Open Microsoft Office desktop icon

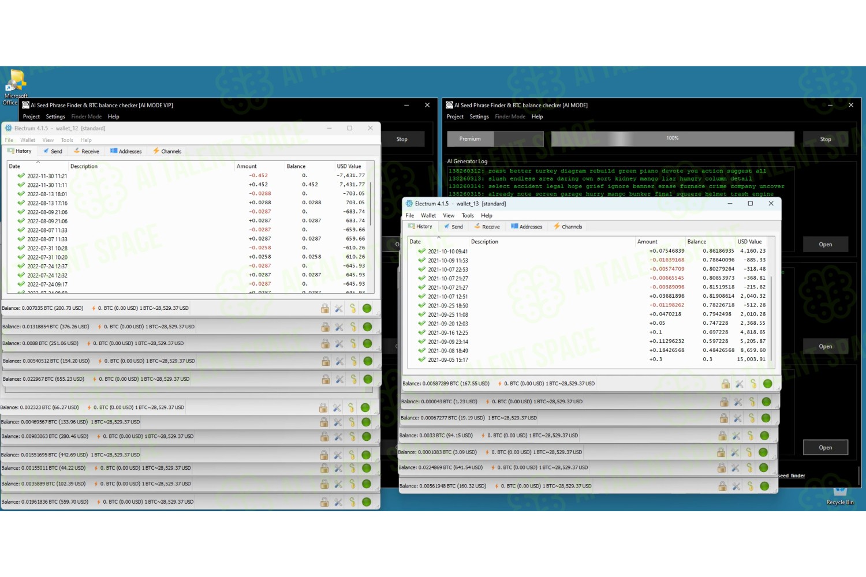coord(16,87)
